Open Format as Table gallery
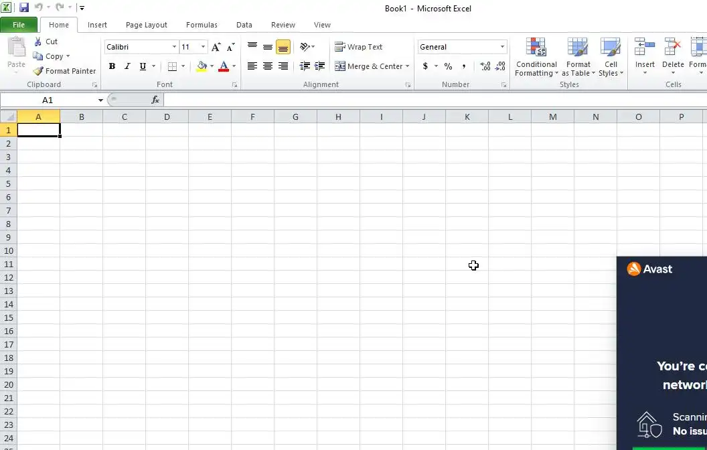This screenshot has width=707, height=450. coord(578,57)
